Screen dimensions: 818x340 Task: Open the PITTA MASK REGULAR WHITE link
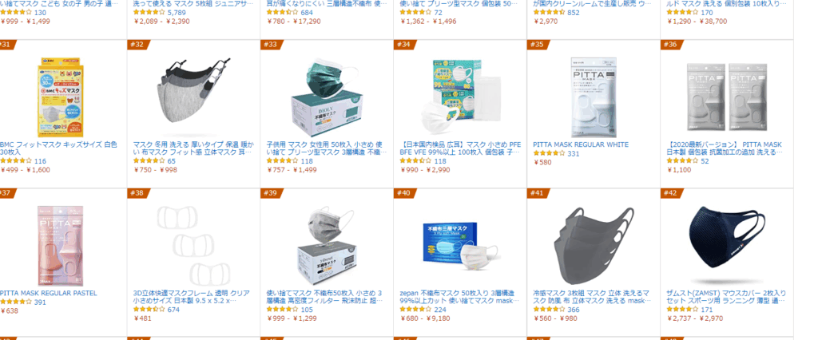pyautogui.click(x=581, y=144)
